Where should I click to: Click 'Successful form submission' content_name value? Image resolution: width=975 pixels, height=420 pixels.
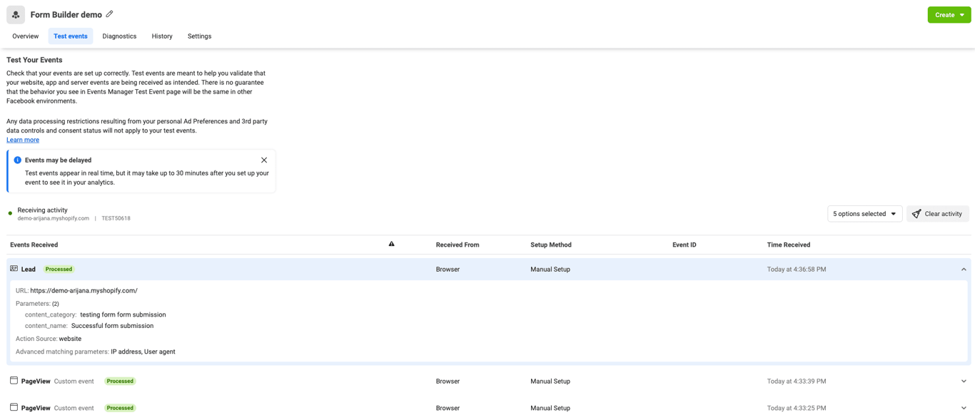(112, 326)
